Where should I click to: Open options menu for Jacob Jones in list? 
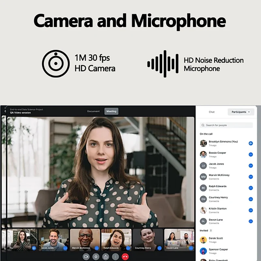tap(251, 165)
